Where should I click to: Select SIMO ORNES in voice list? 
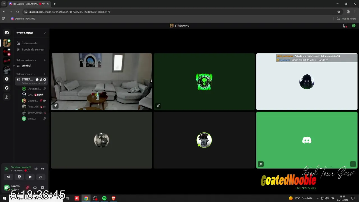click(x=34, y=113)
